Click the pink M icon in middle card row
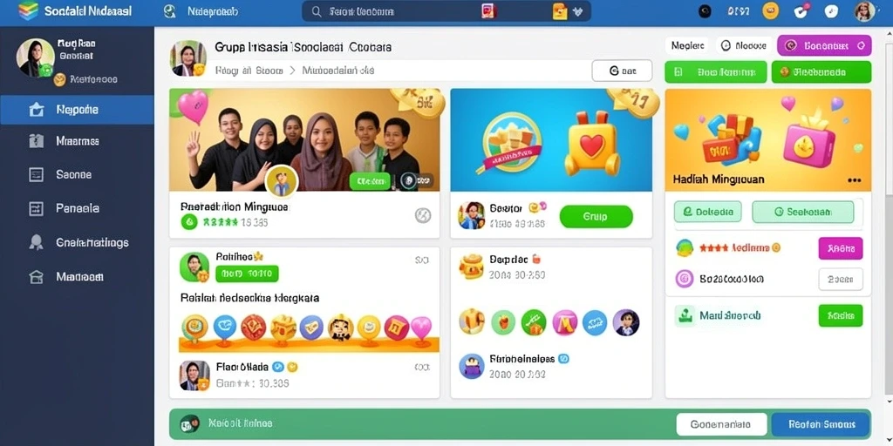Viewport: 893px width, 446px height. click(x=565, y=322)
